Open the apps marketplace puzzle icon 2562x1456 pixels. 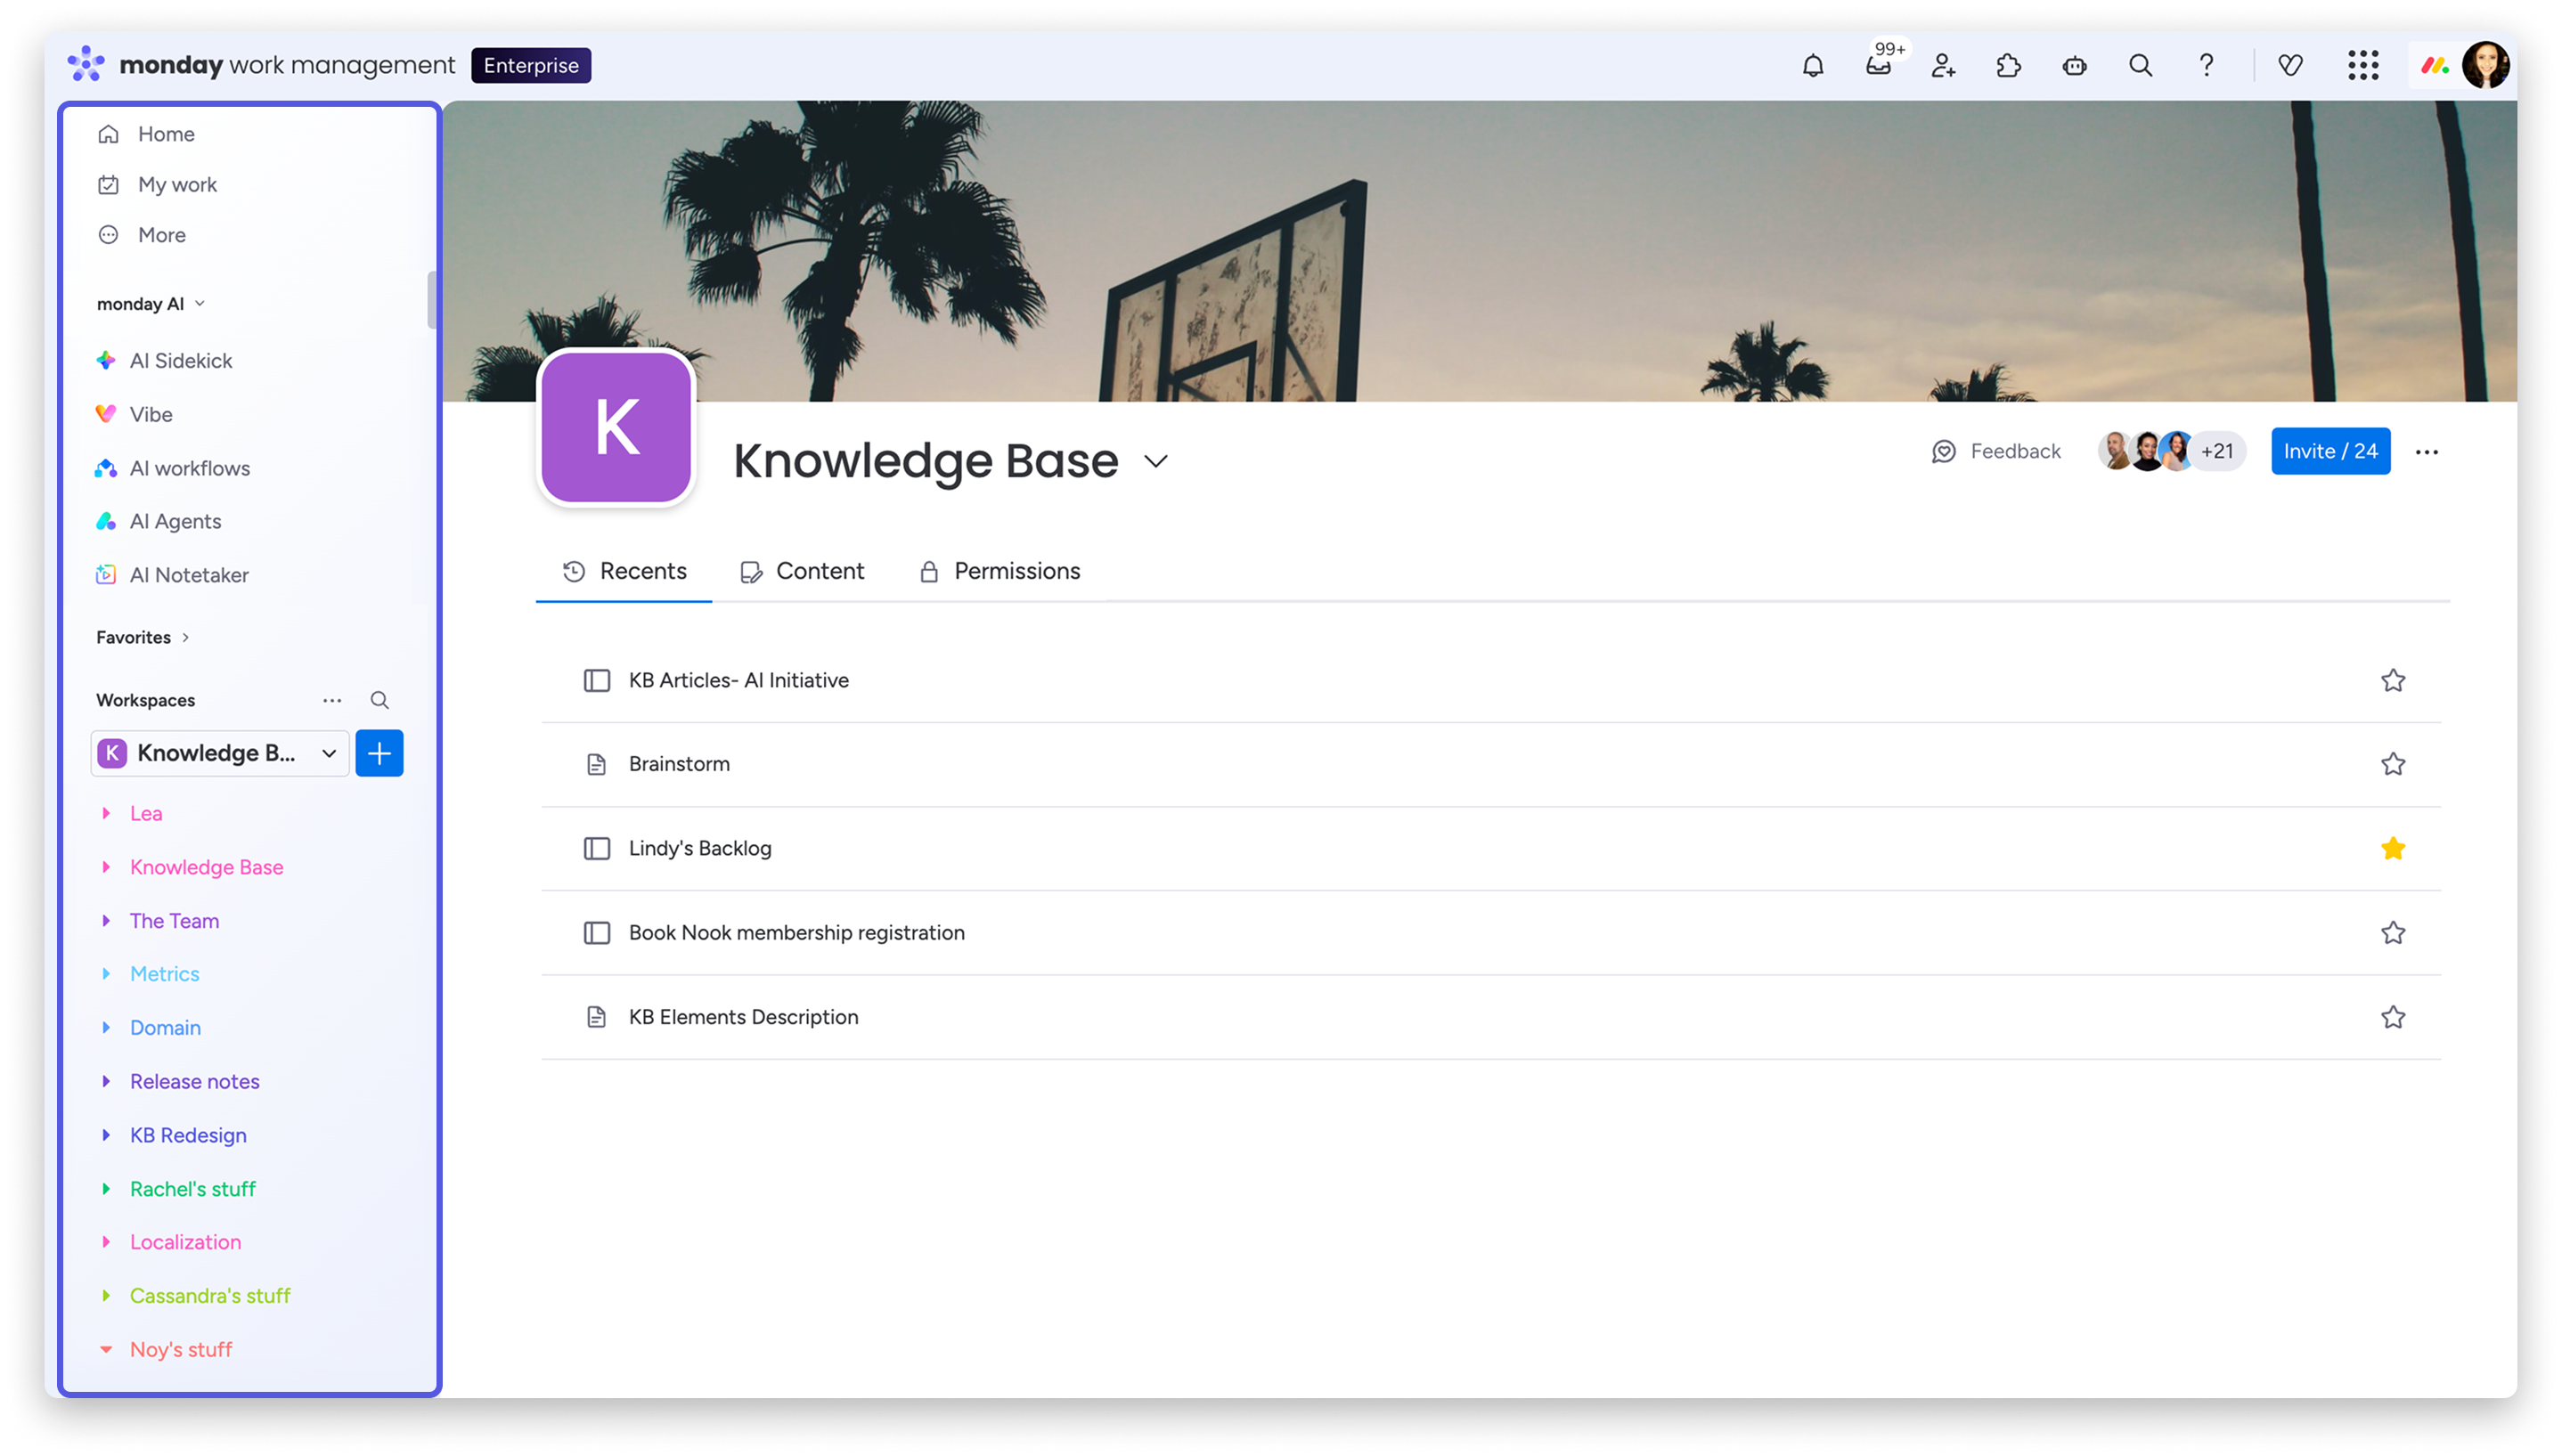[x=2008, y=66]
